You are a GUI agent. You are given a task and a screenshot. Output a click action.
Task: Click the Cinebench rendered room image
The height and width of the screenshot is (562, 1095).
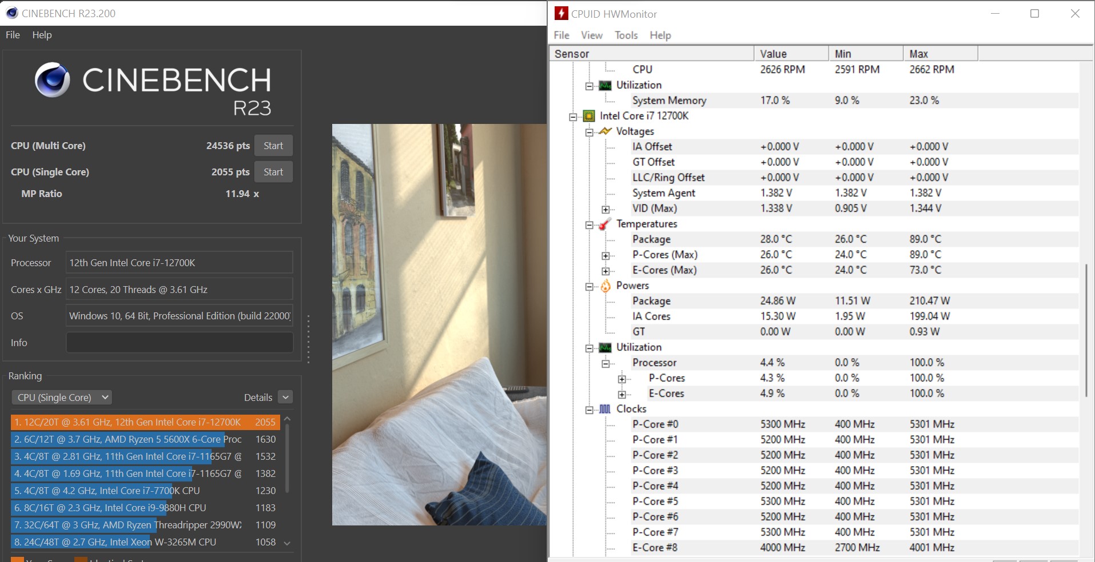point(439,324)
